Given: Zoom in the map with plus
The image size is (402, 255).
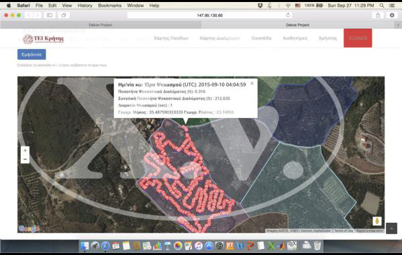Looking at the screenshot, I should 25,150.
